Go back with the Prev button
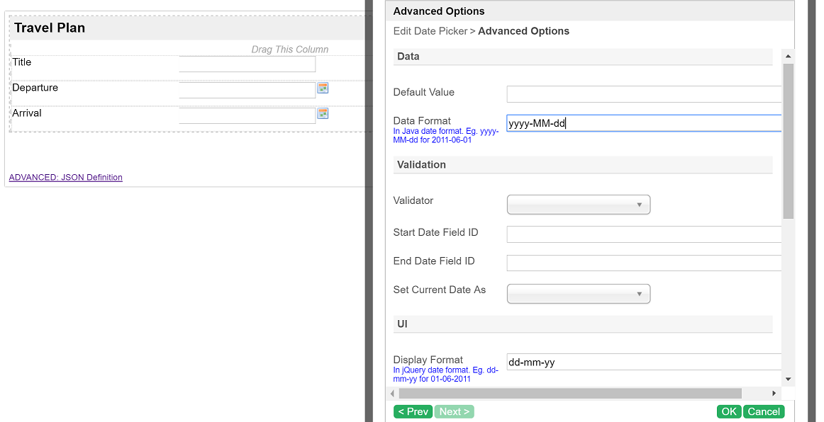 413,411
